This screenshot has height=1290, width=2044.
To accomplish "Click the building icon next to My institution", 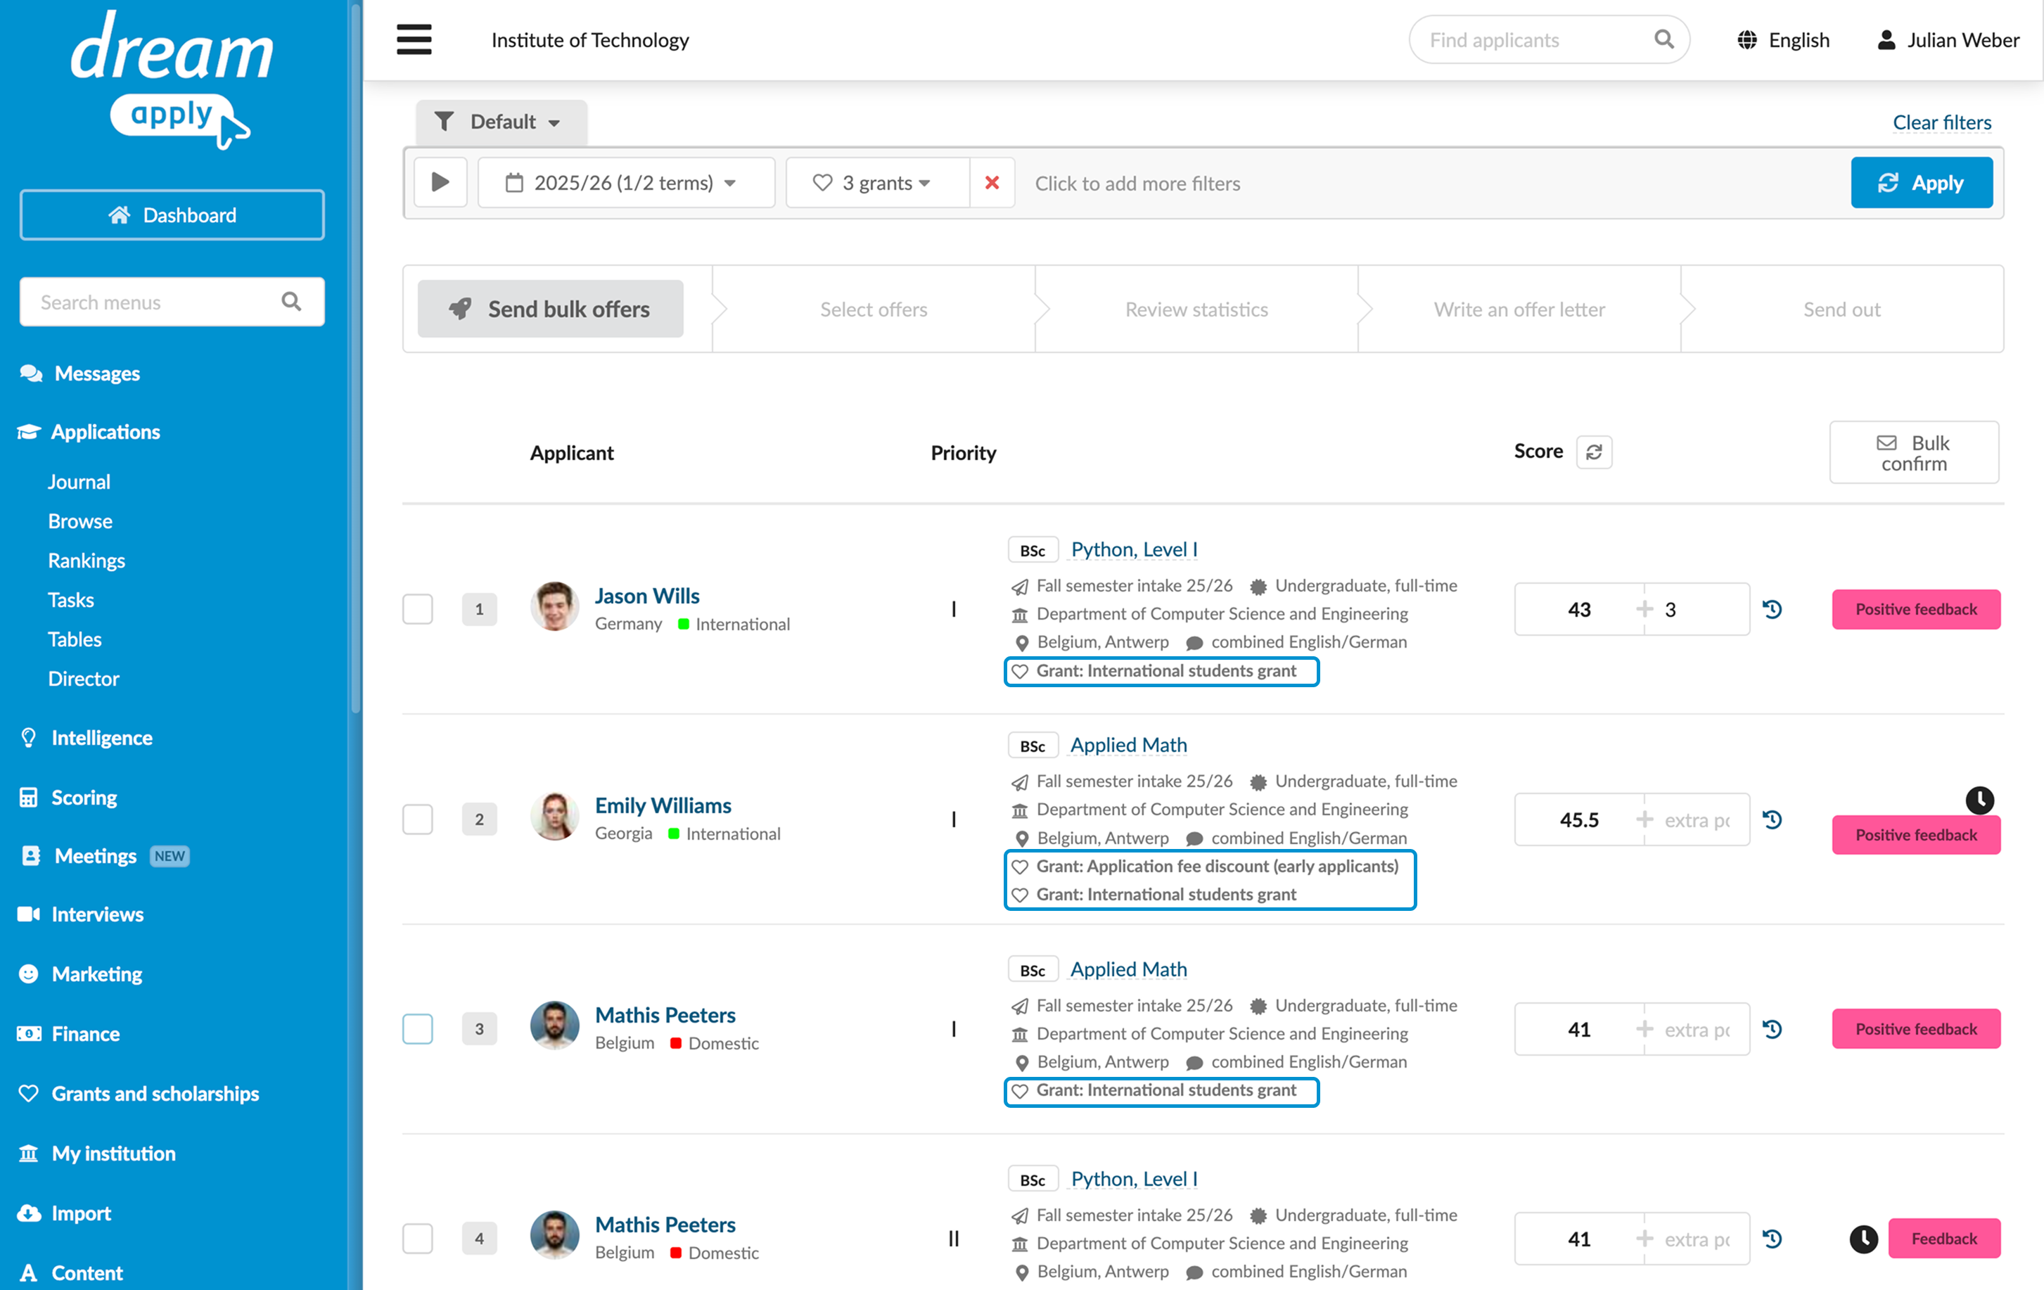I will 29,1154.
